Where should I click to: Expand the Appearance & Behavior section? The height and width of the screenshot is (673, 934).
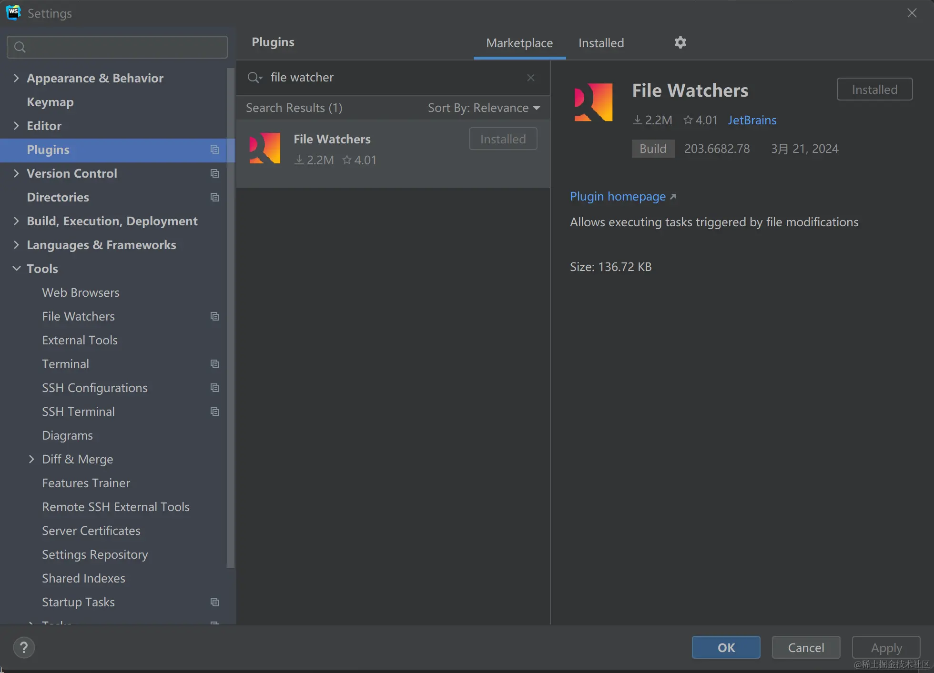pyautogui.click(x=16, y=78)
